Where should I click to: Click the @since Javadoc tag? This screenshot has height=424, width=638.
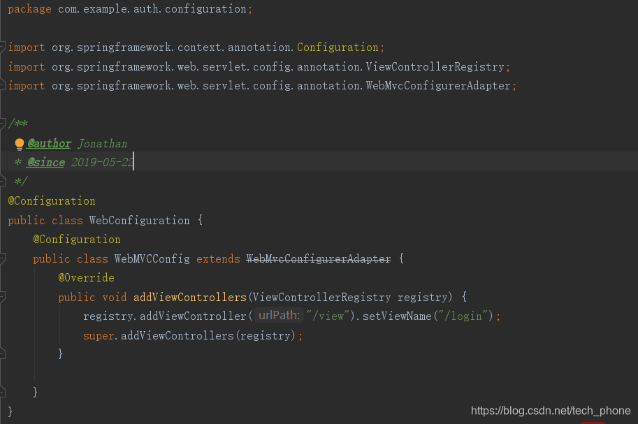(x=46, y=162)
